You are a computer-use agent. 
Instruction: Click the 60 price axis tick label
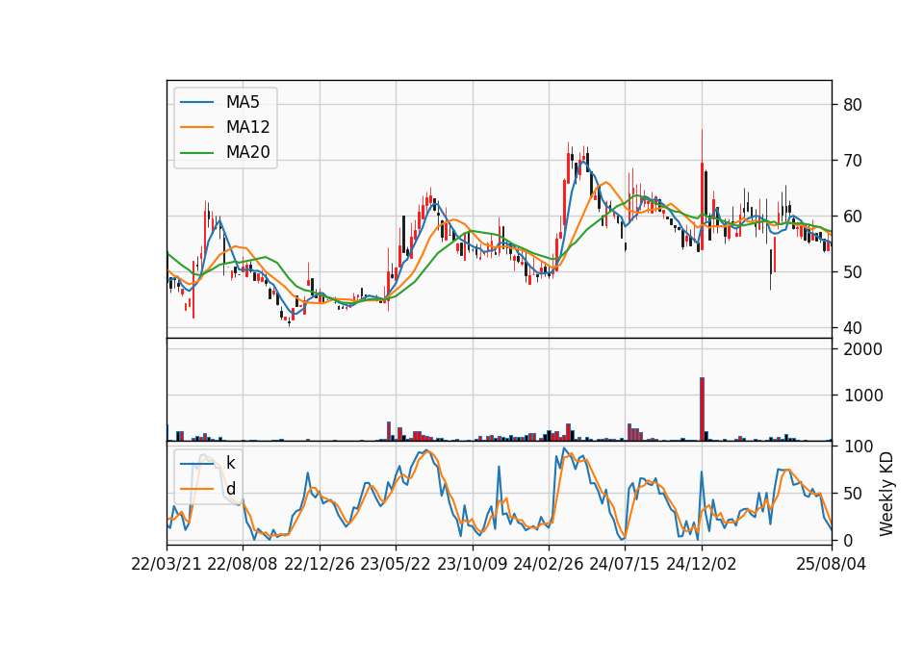click(x=852, y=217)
